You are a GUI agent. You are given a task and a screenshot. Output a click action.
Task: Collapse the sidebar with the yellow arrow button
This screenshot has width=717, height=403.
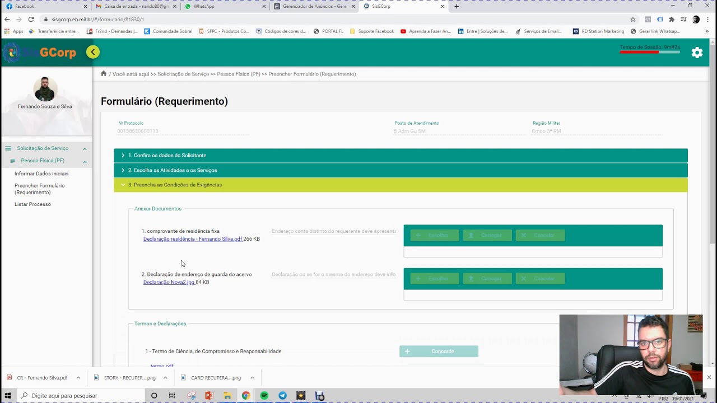click(x=93, y=52)
